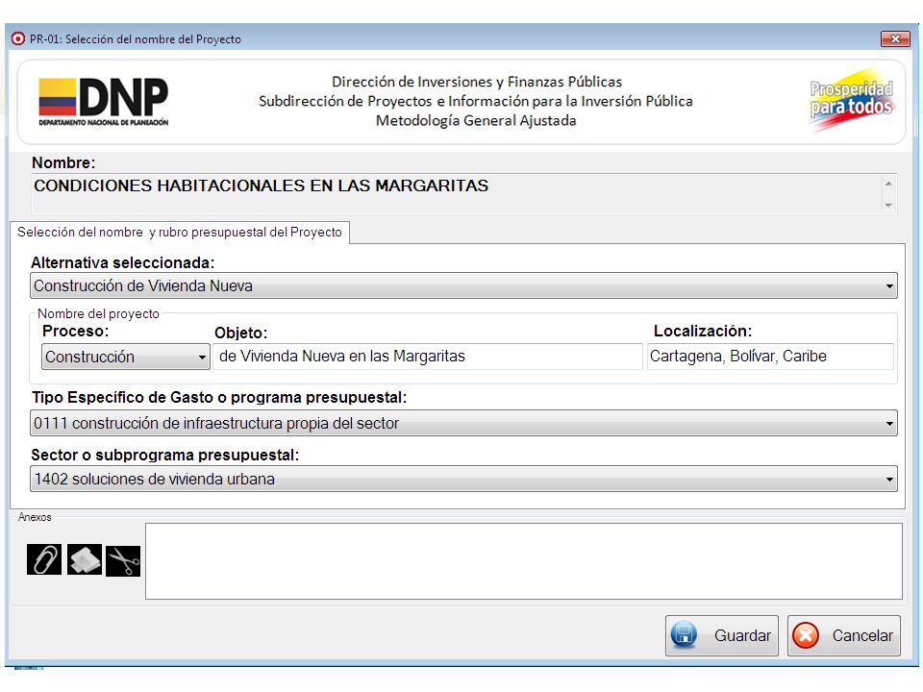923x692 pixels.
Task: Click 'Metodología General Ajustada' header text
Action: [476, 121]
